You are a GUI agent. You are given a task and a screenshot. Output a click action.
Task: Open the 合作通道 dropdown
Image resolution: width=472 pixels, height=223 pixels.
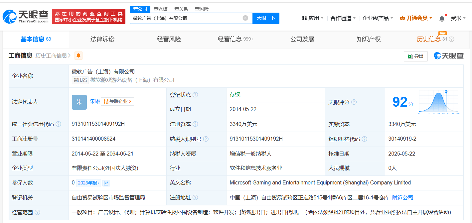(x=343, y=18)
